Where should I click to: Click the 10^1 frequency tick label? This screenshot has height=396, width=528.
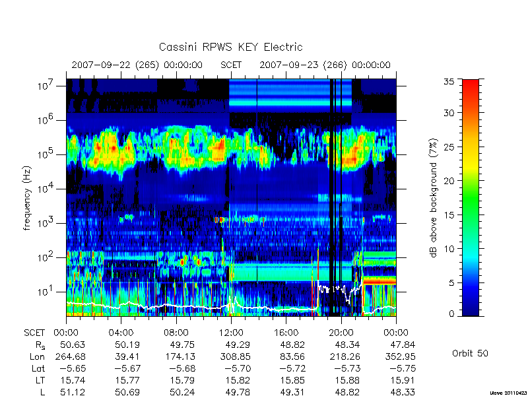(46, 292)
